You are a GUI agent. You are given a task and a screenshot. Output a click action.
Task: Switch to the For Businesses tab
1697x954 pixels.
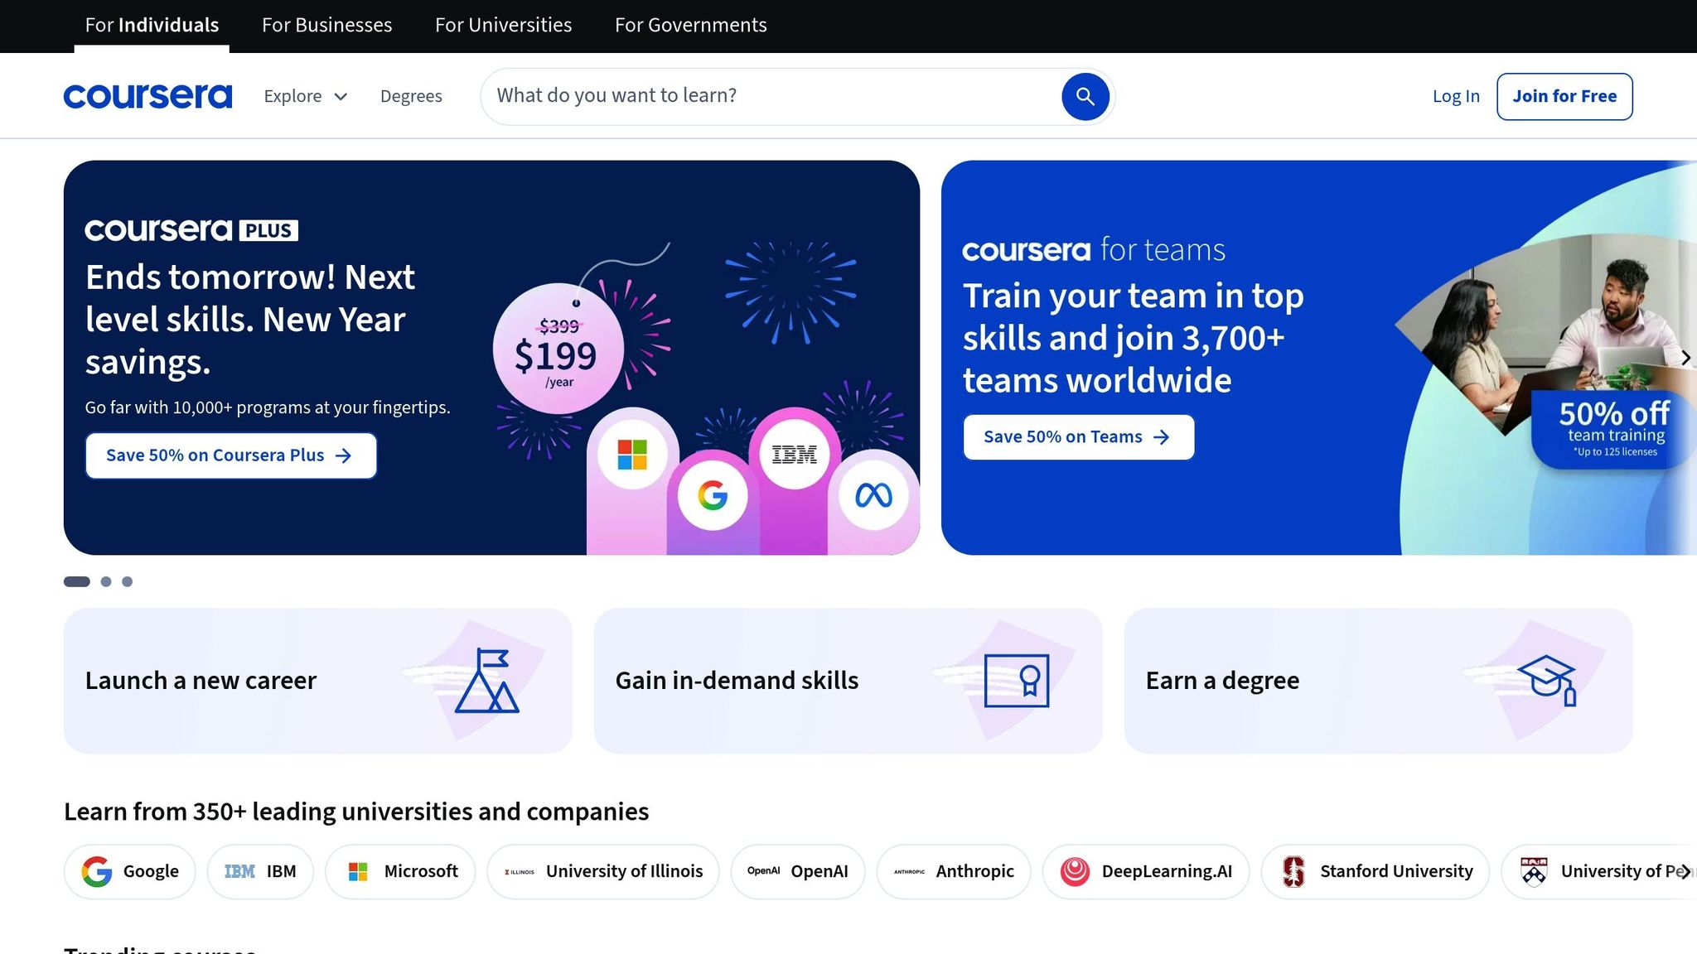(x=326, y=25)
